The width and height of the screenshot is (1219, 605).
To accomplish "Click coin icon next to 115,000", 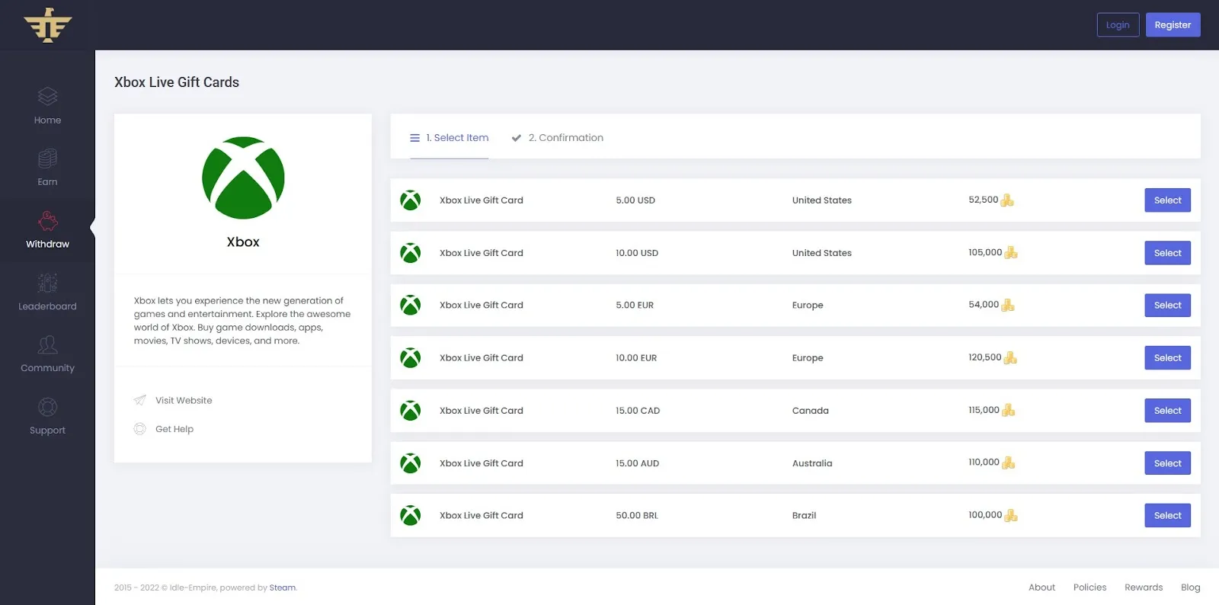I will coord(1008,411).
